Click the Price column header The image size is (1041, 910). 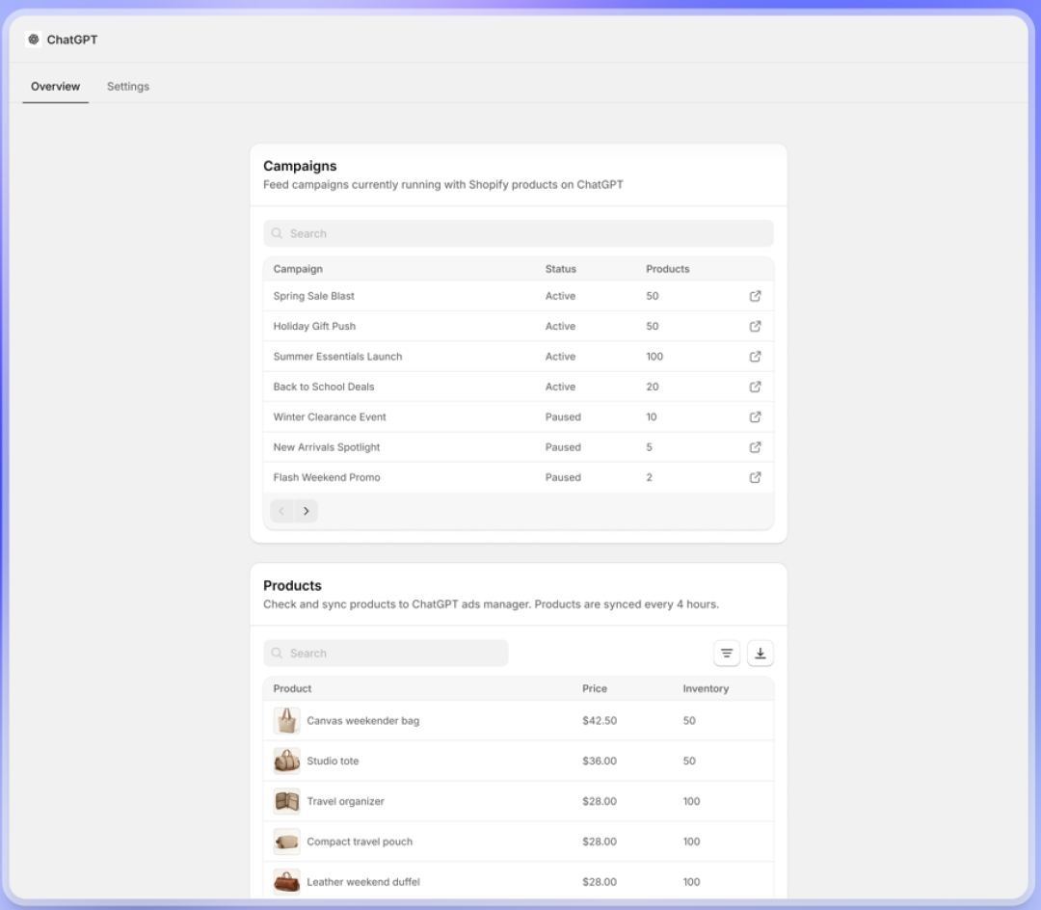595,688
